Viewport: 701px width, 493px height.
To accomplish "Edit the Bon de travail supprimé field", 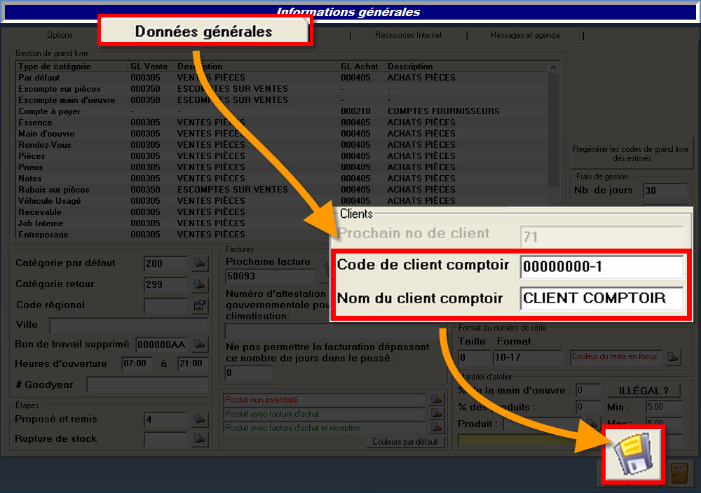I will [161, 345].
